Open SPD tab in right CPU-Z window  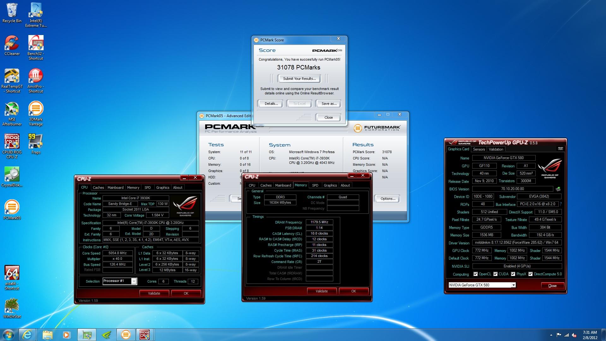(x=315, y=185)
